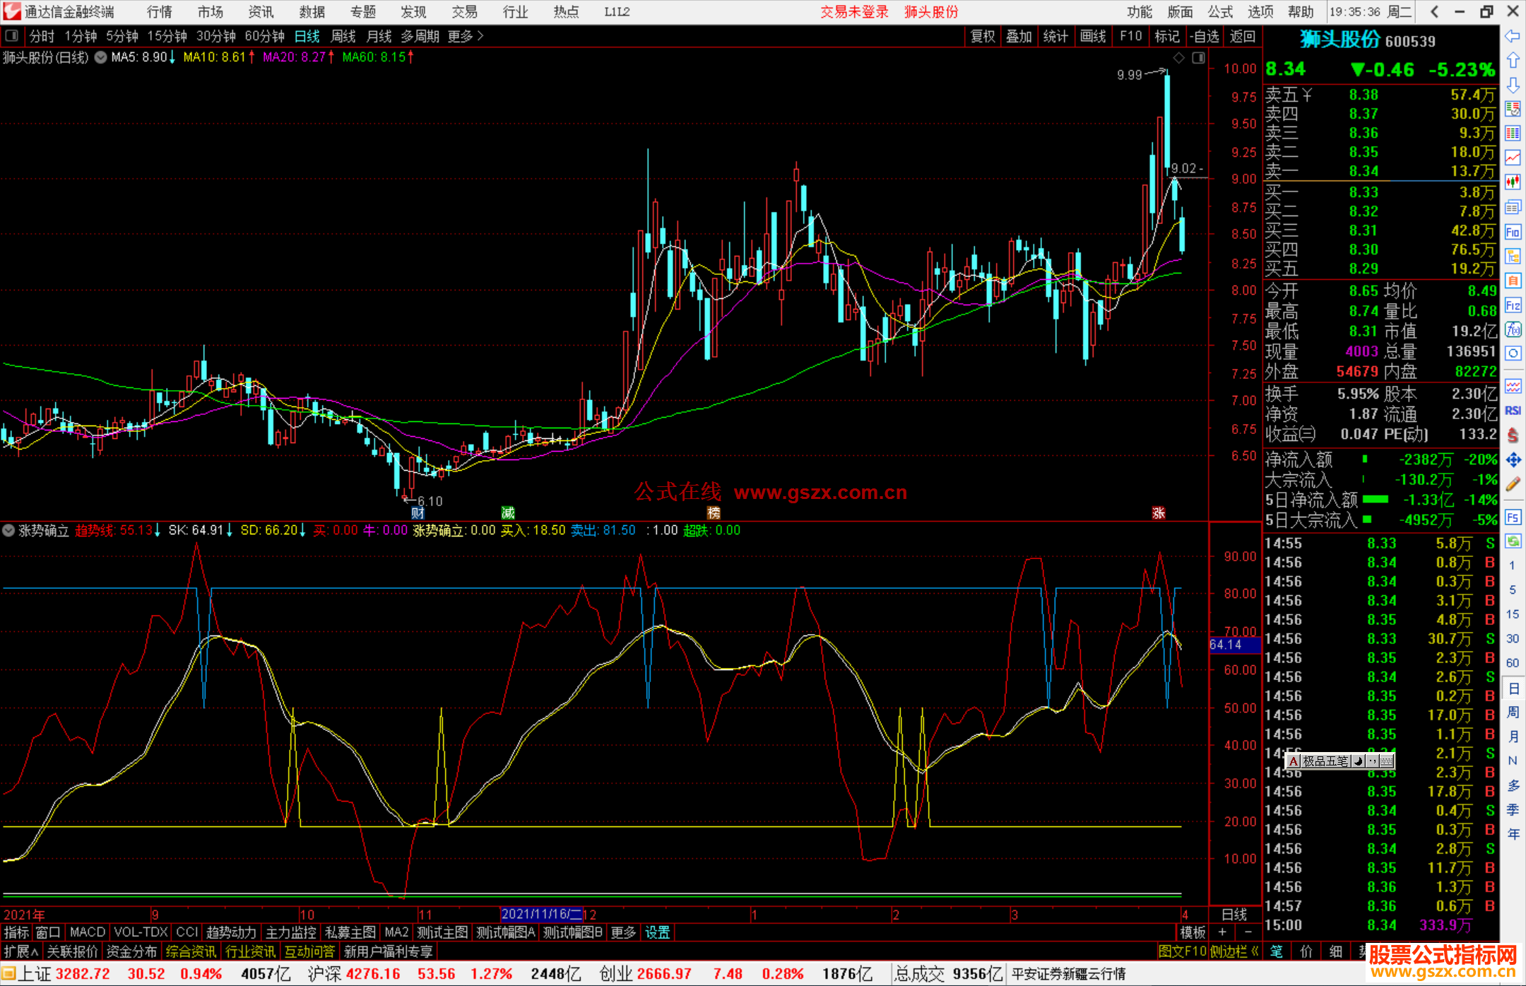This screenshot has width=1526, height=986.
Task: Open the colored quote table icon
Action: click(1513, 134)
